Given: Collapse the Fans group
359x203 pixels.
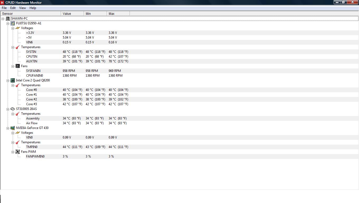Looking at the screenshot, I should pyautogui.click(x=13, y=66).
